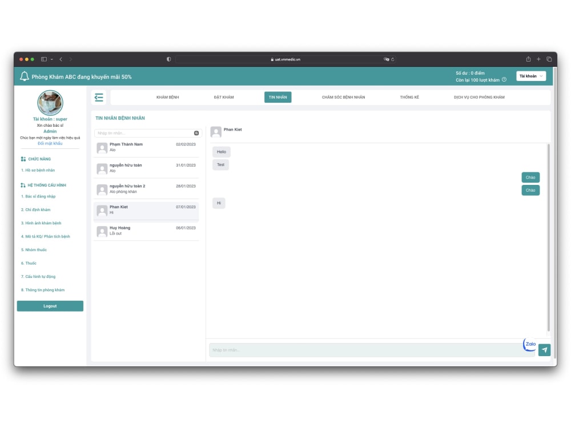The image size is (571, 428).
Task: Click the Hi message bubble
Action: [219, 203]
